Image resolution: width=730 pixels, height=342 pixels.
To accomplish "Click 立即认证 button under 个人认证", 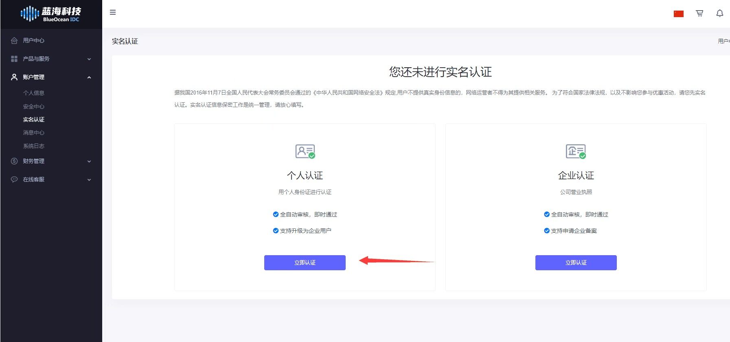I will (305, 263).
